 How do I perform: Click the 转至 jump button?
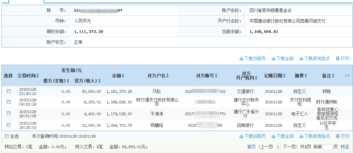[345, 147]
